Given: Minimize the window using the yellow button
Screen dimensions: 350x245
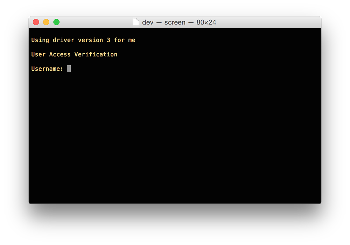Looking at the screenshot, I should coord(46,22).
